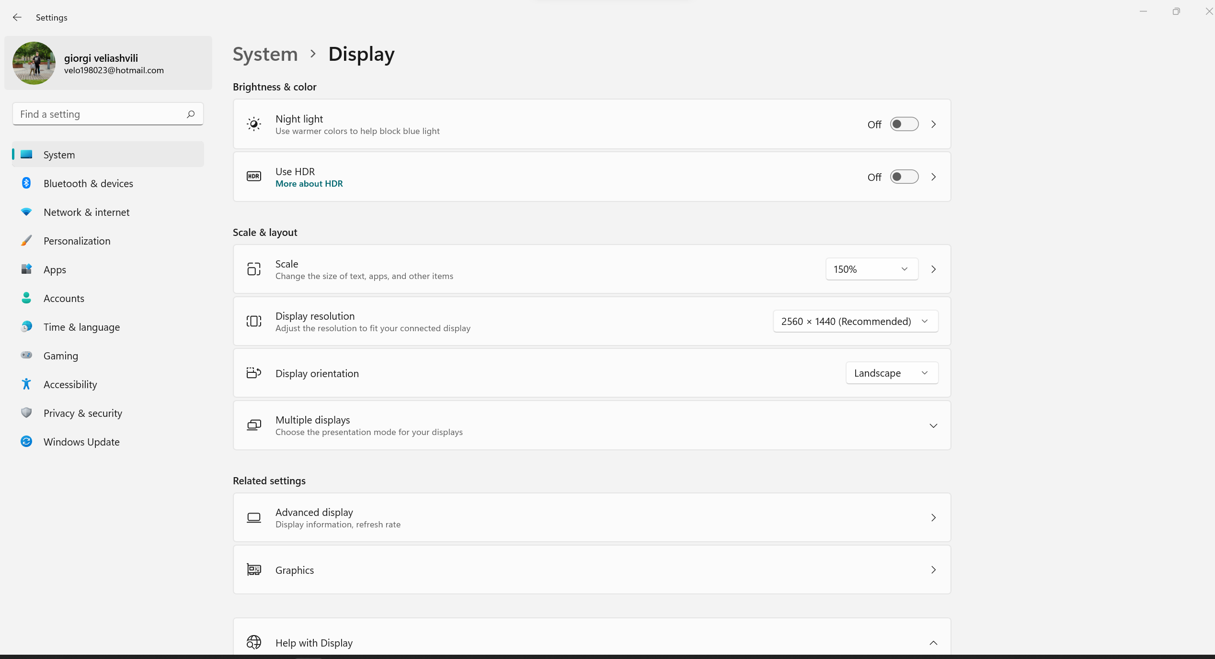
Task: Turn on the Night light switch
Action: tap(904, 124)
